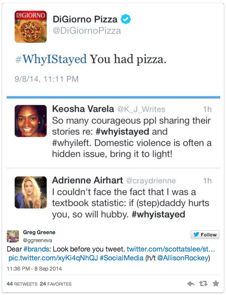Open tweet timestamp 11:36 PM - 8 Sep 2014
Viewport: 226px width, 295px height.
(x=34, y=269)
